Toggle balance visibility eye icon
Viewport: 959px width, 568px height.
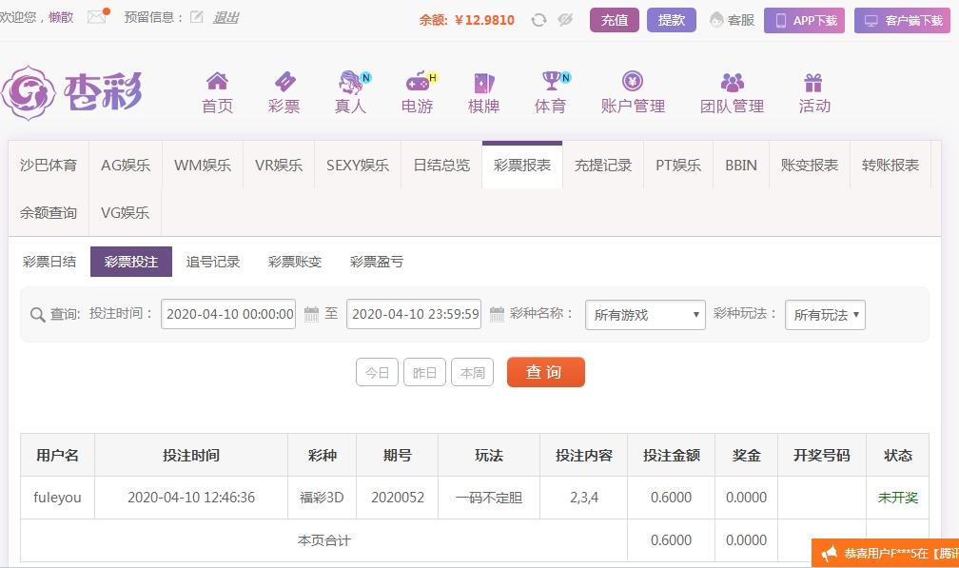(565, 20)
